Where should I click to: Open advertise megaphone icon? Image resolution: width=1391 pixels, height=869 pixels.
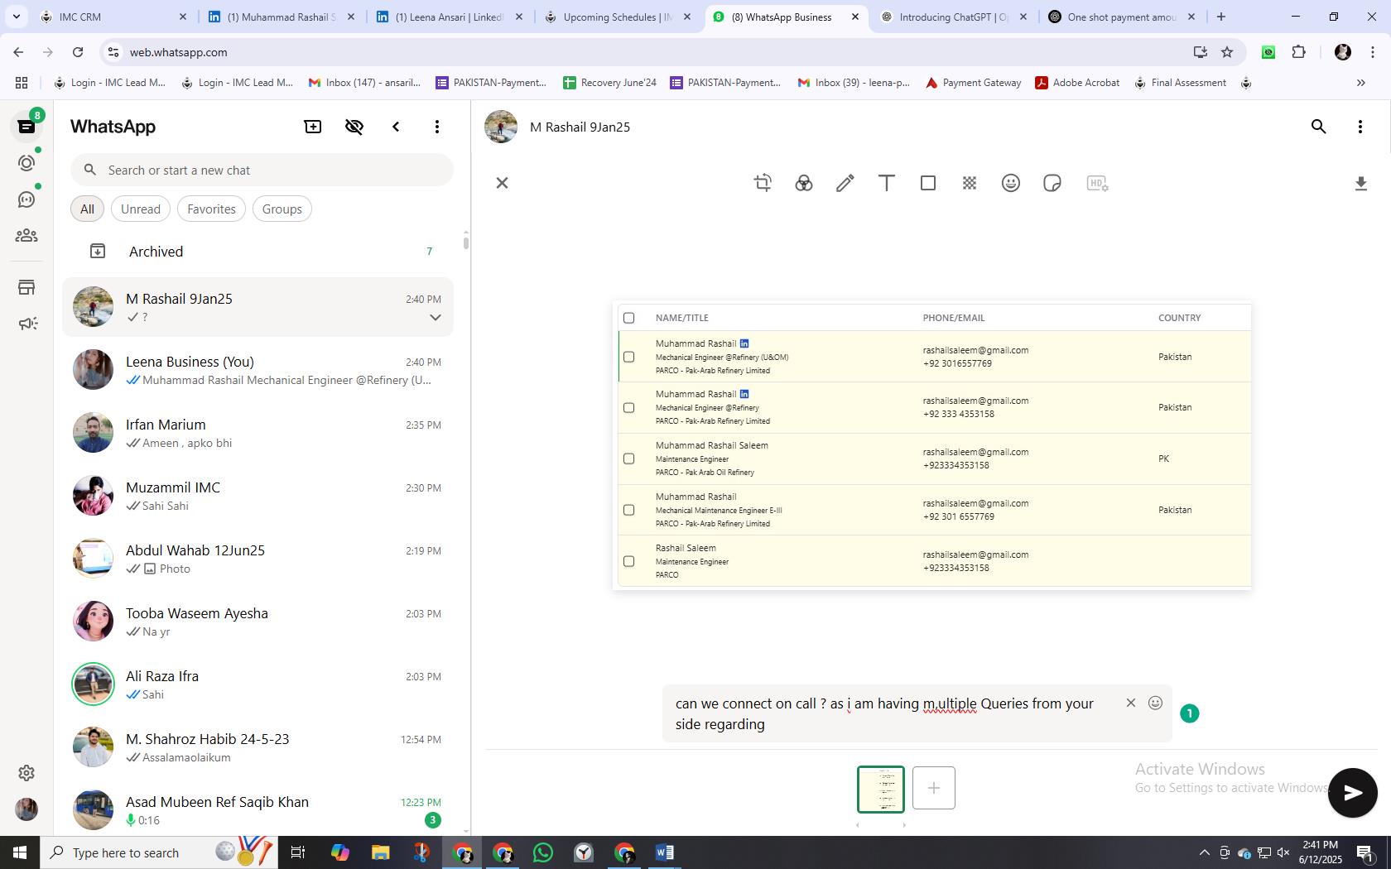pyautogui.click(x=26, y=324)
